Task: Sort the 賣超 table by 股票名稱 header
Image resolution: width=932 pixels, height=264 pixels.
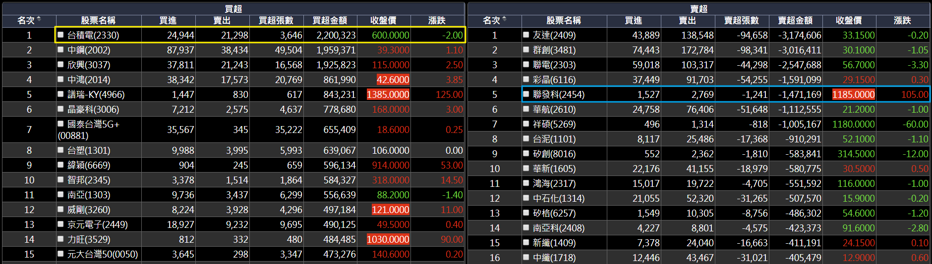Action: click(x=564, y=20)
